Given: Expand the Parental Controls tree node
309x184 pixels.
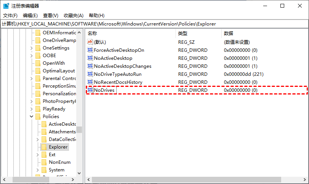Looking at the screenshot, I should pos(32,78).
